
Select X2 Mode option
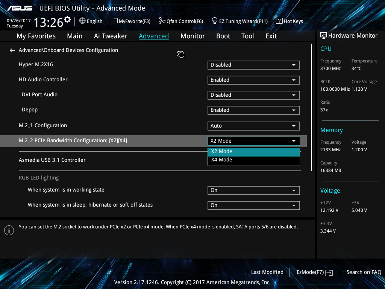pyautogui.click(x=254, y=152)
